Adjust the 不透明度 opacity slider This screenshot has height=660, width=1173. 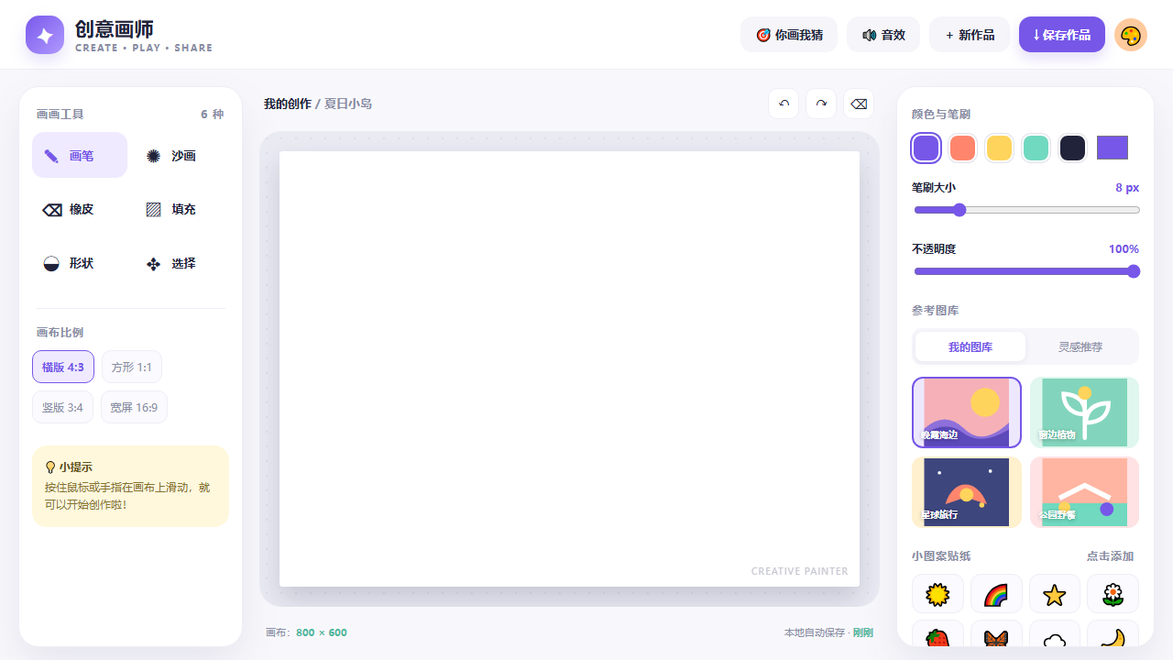click(x=1026, y=271)
